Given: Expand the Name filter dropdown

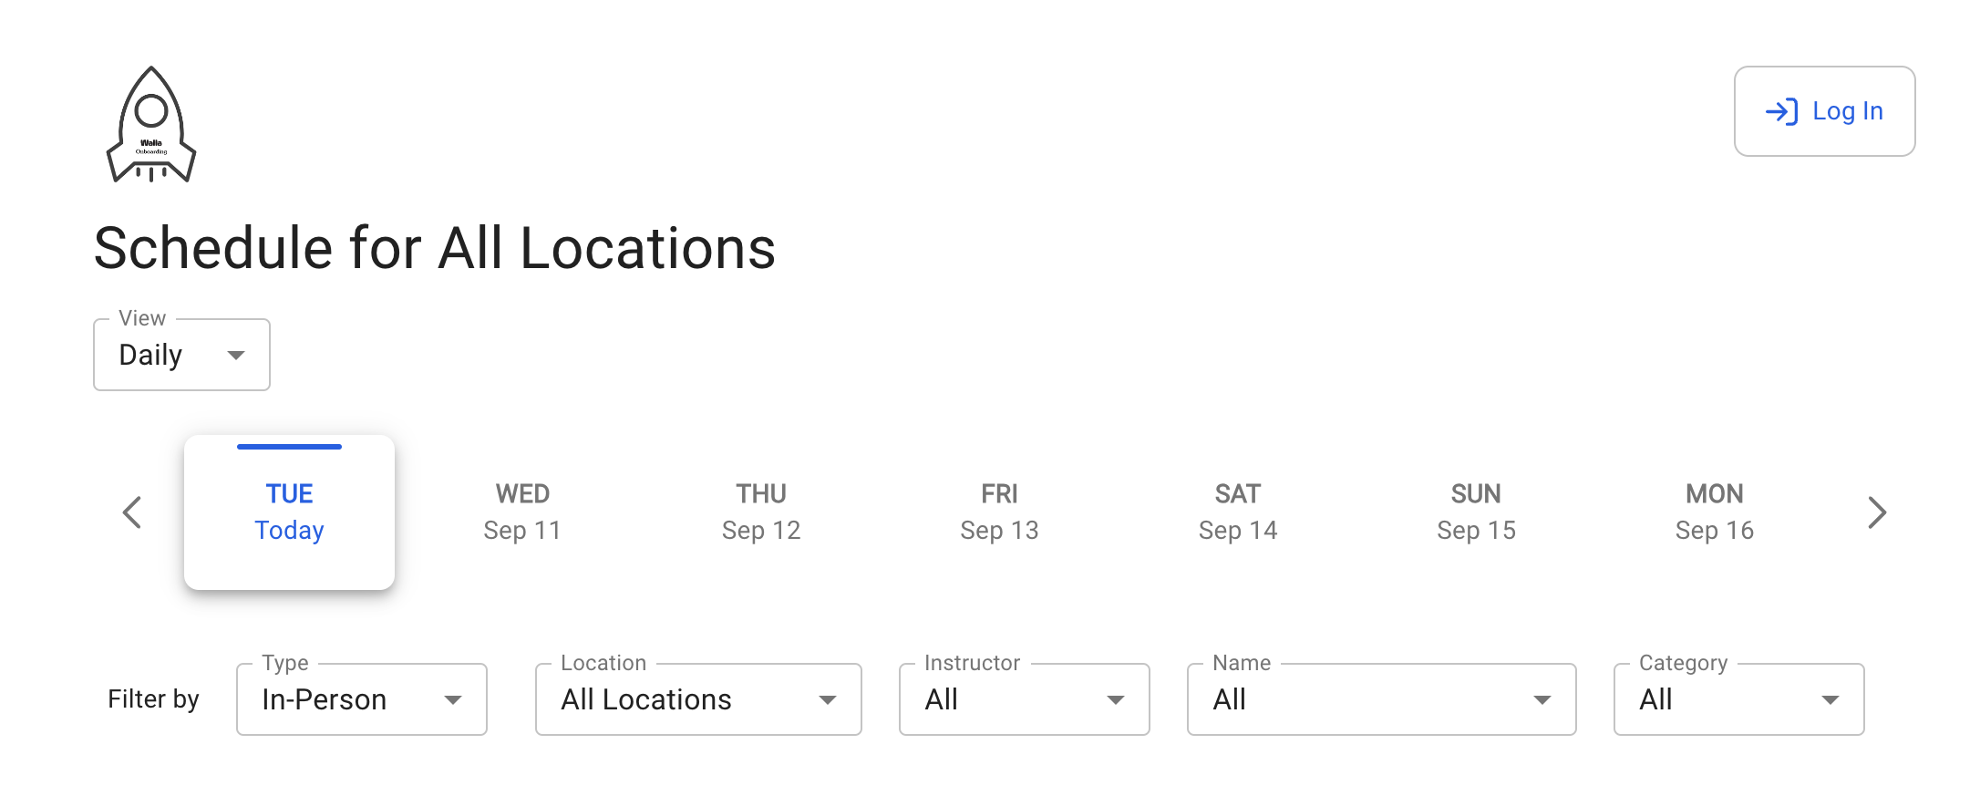Looking at the screenshot, I should 1381,699.
